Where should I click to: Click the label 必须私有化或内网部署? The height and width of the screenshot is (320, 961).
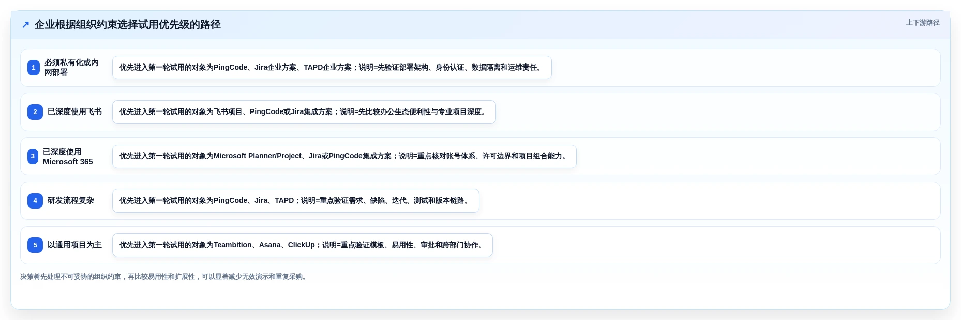tap(71, 68)
